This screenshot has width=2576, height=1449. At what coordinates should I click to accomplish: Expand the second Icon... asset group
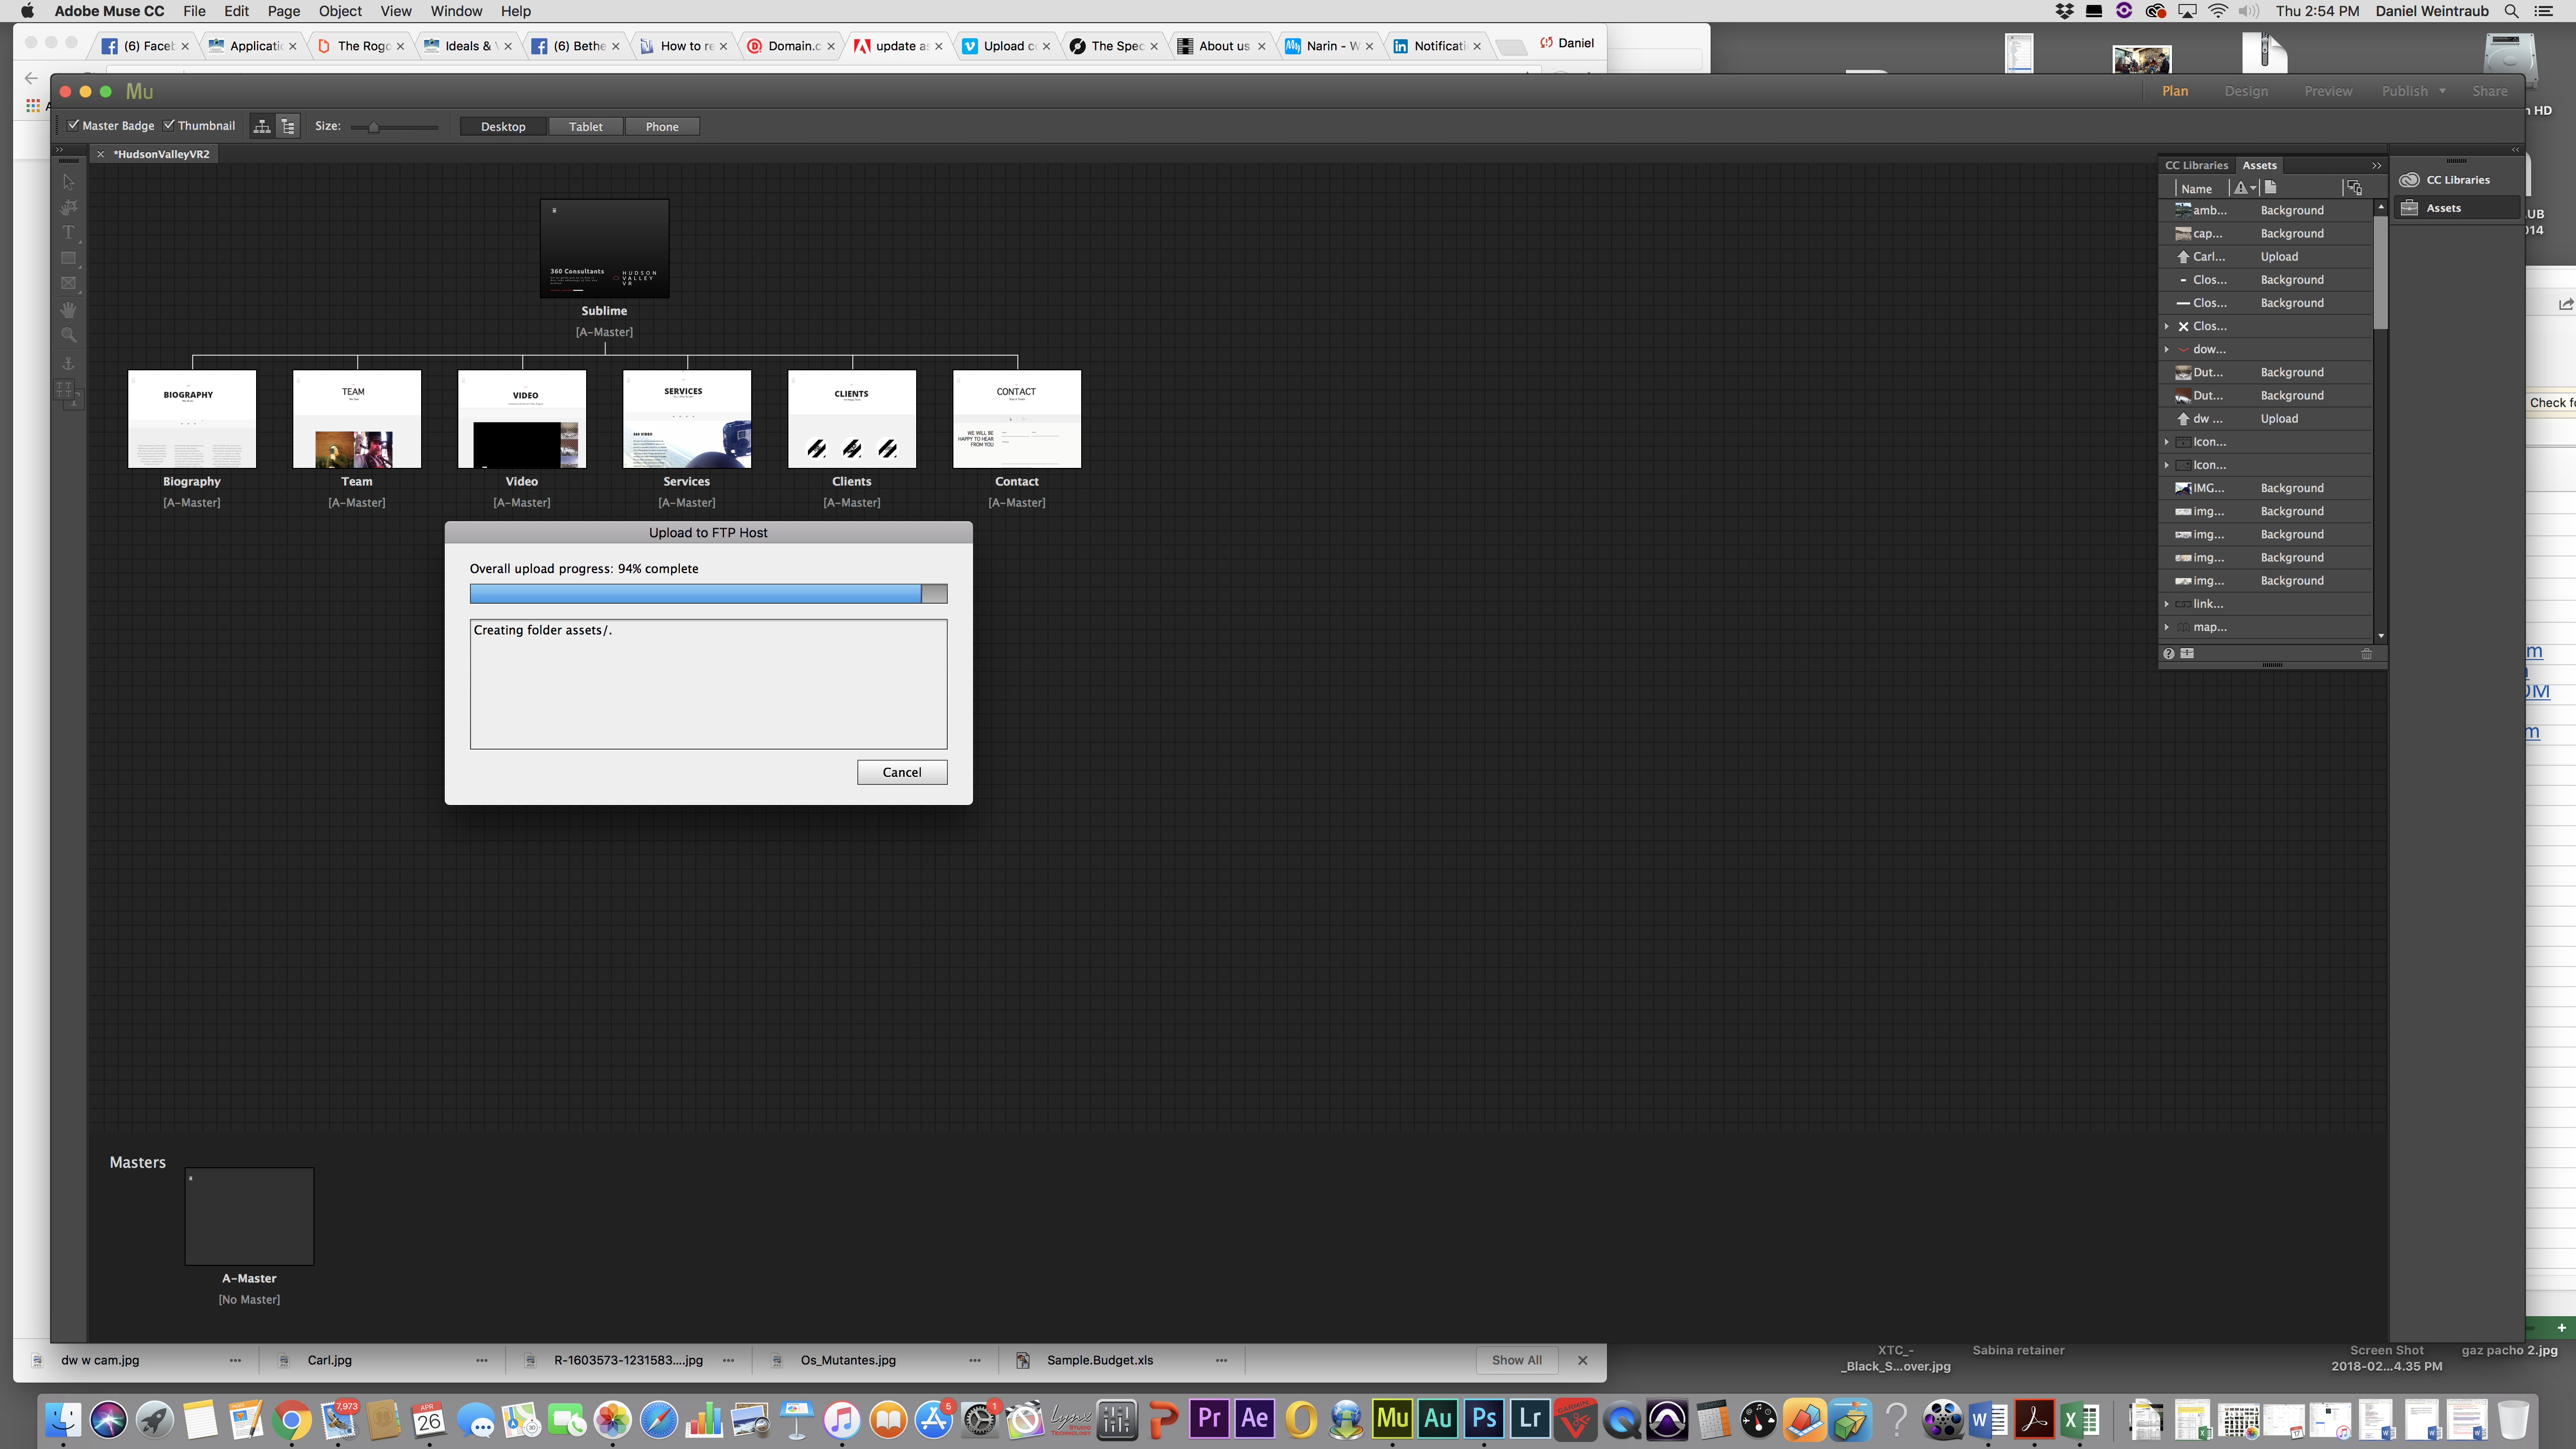[2167, 465]
